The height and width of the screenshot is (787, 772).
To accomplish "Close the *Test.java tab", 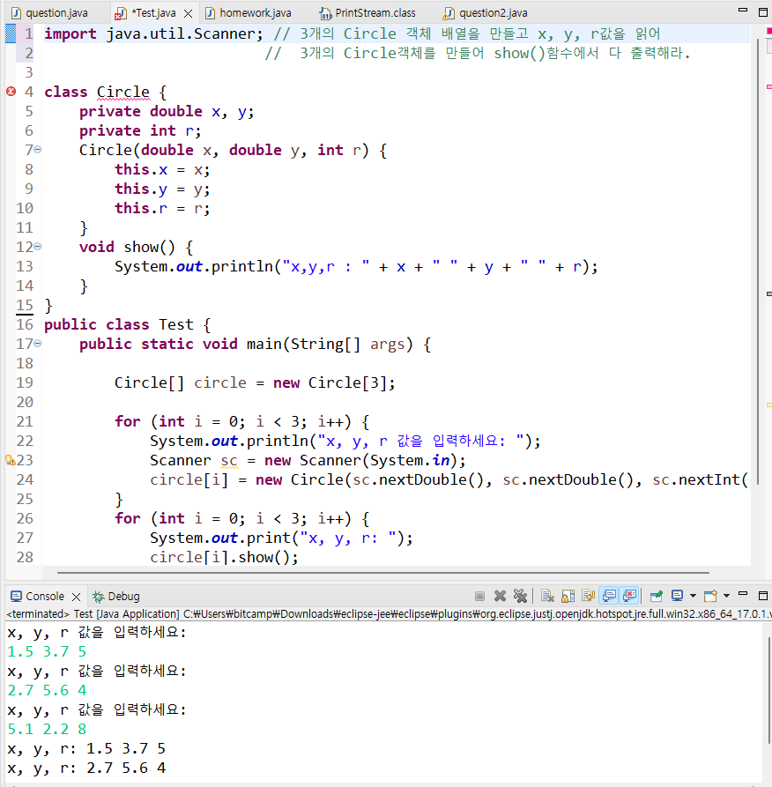I will [x=189, y=13].
